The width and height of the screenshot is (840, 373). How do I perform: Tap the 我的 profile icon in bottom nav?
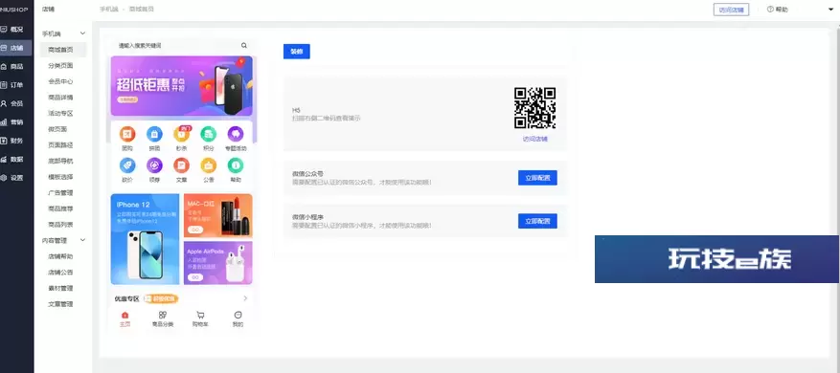pyautogui.click(x=238, y=316)
